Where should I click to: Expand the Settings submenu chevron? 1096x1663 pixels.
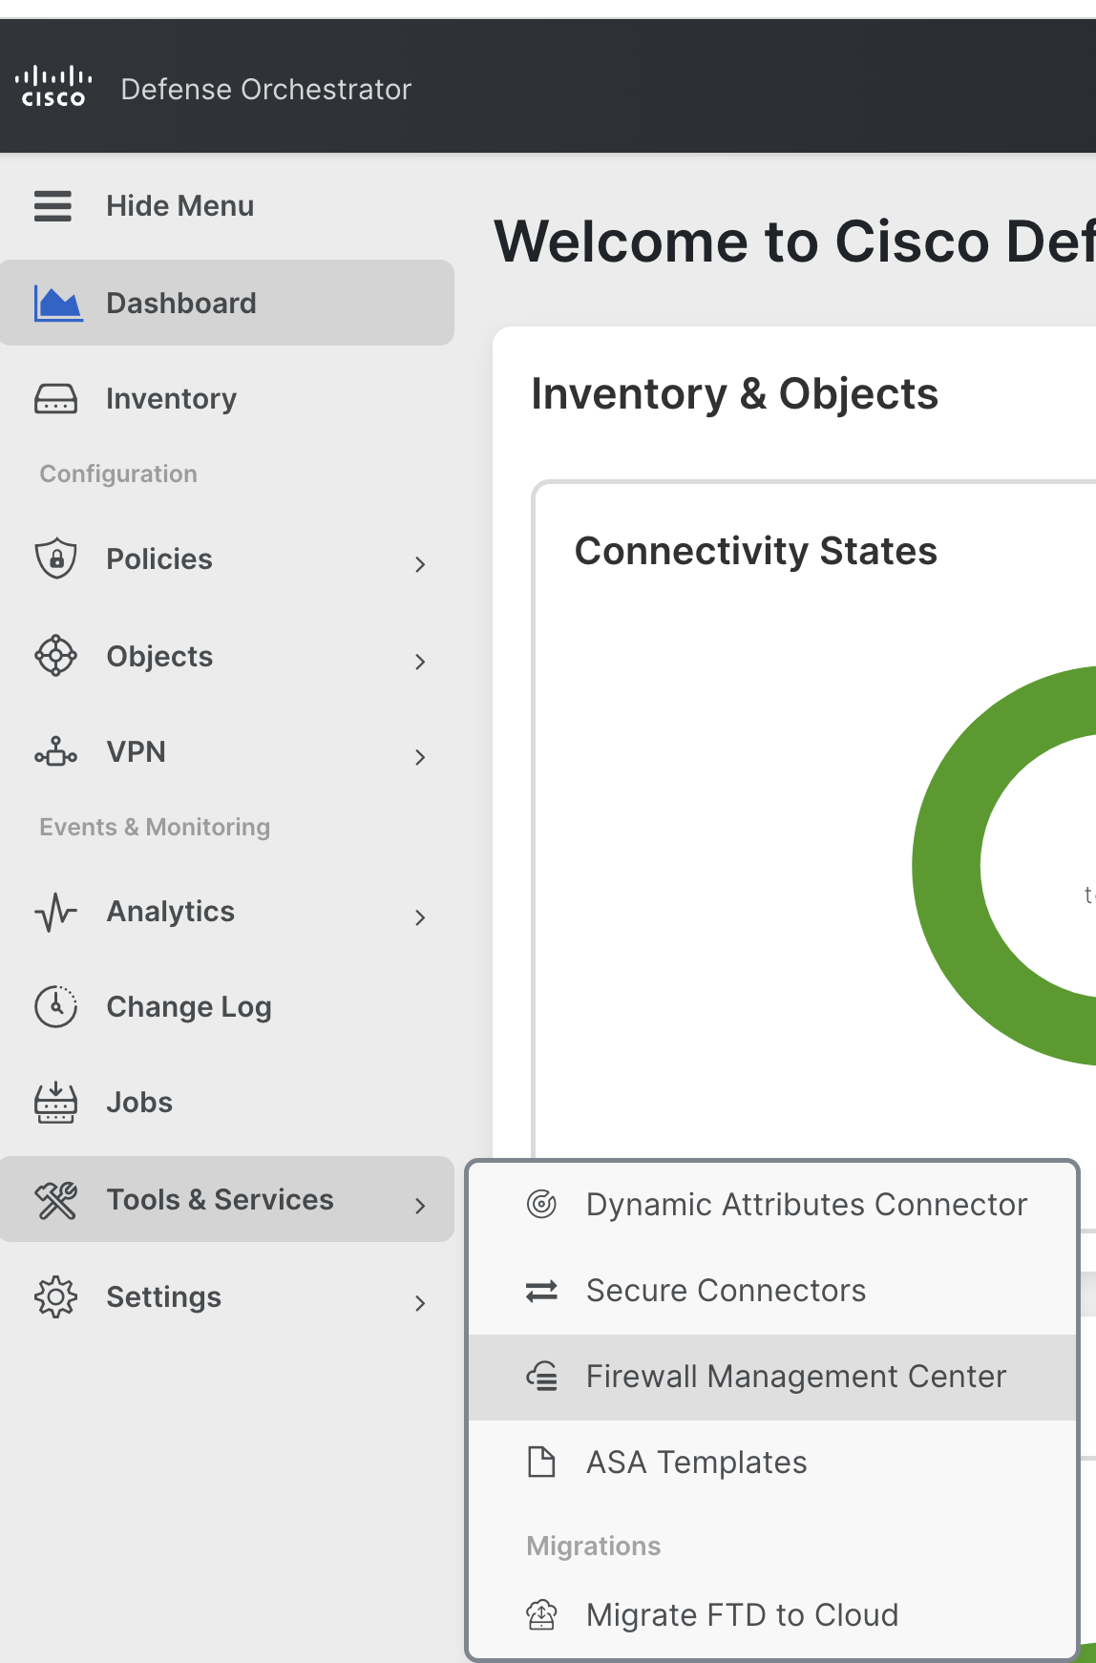420,1303
